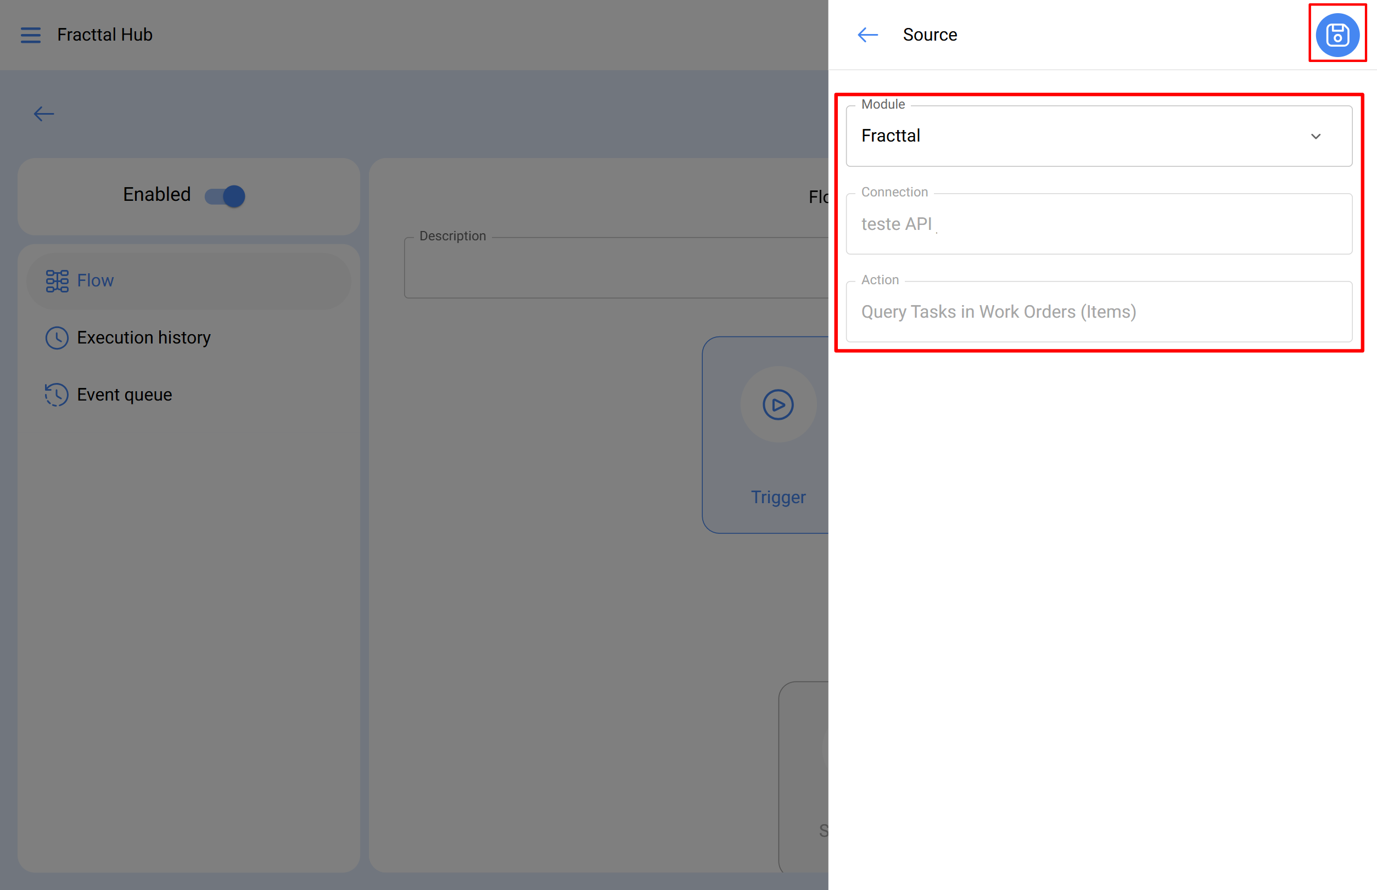Click the Execution history clock icon
The height and width of the screenshot is (890, 1377).
click(x=57, y=337)
